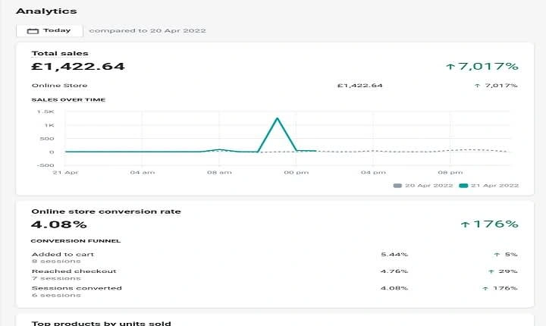
Task: Click the Added to cart funnel row
Action: (275, 258)
